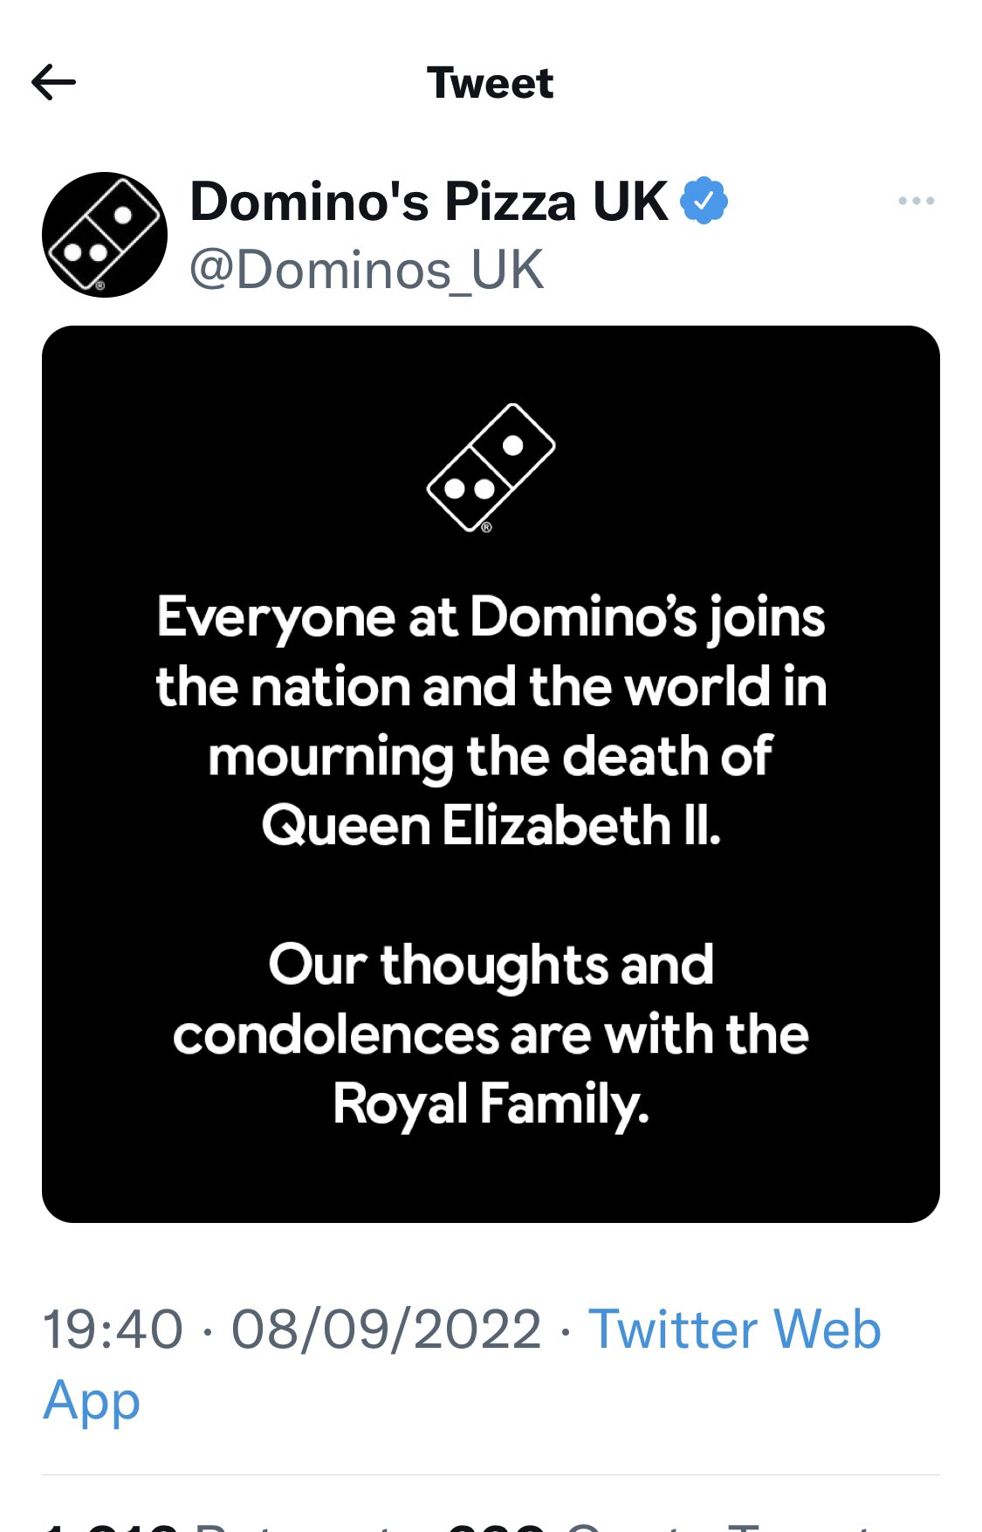The height and width of the screenshot is (1532, 982).
Task: Click the "Queen Elizabeth II." text line
Action: (x=491, y=825)
